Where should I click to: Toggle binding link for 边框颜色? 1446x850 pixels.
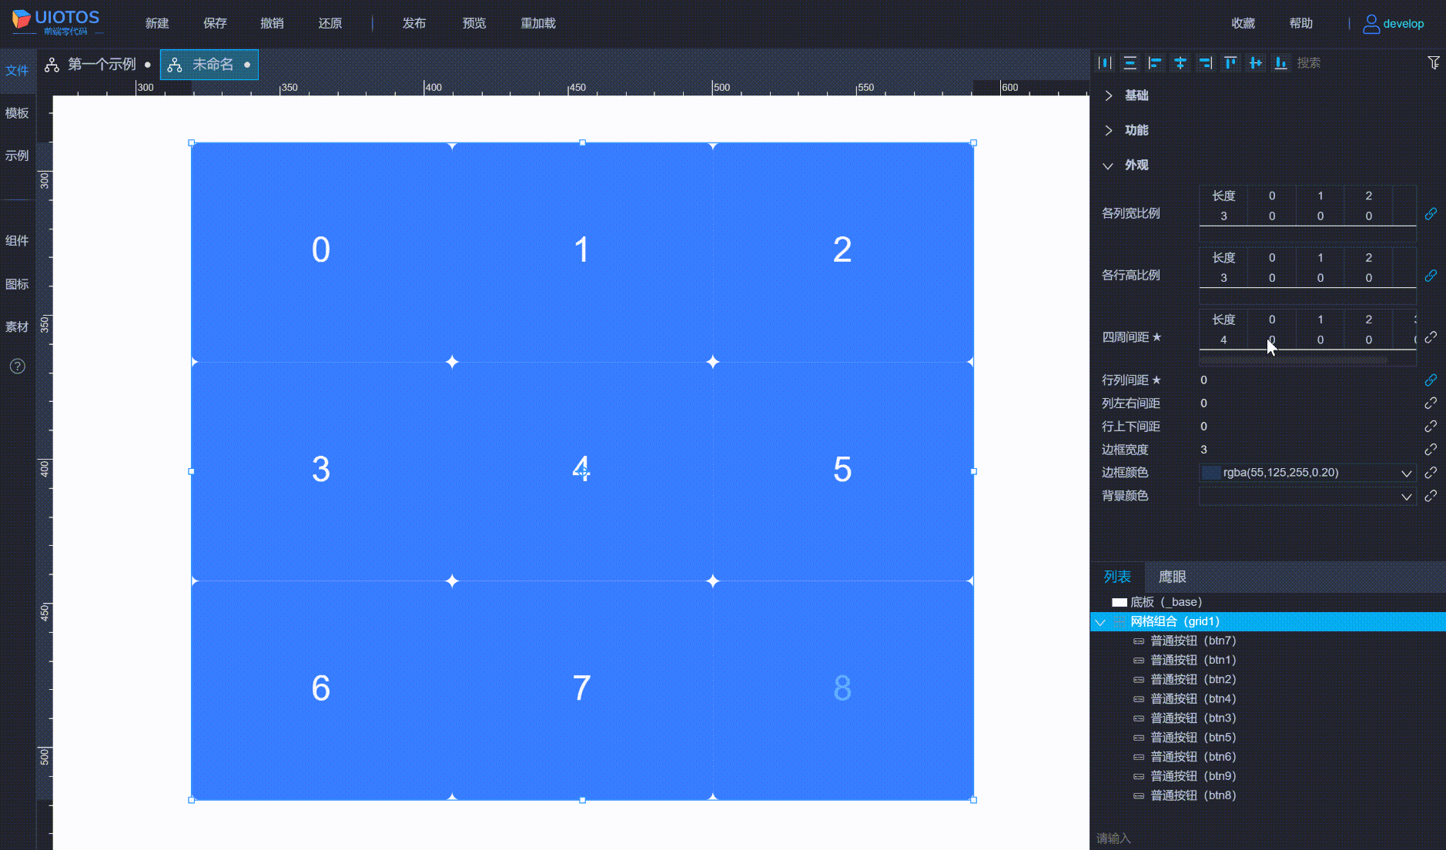pos(1431,472)
